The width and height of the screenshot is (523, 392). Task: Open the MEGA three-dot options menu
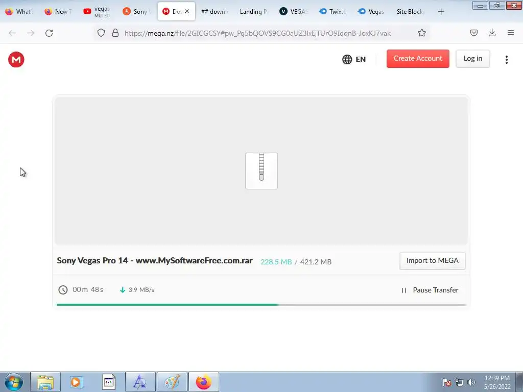tap(506, 59)
